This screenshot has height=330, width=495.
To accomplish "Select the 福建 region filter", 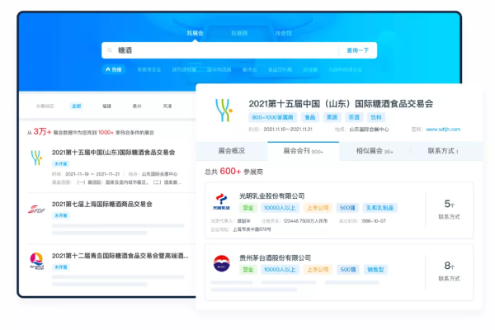I will 106,106.
